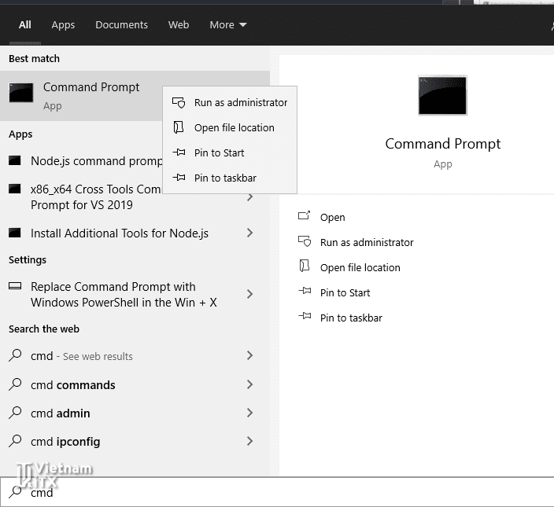Expand the chevron for cmd admin suggestion
The image size is (554, 507).
pos(249,413)
